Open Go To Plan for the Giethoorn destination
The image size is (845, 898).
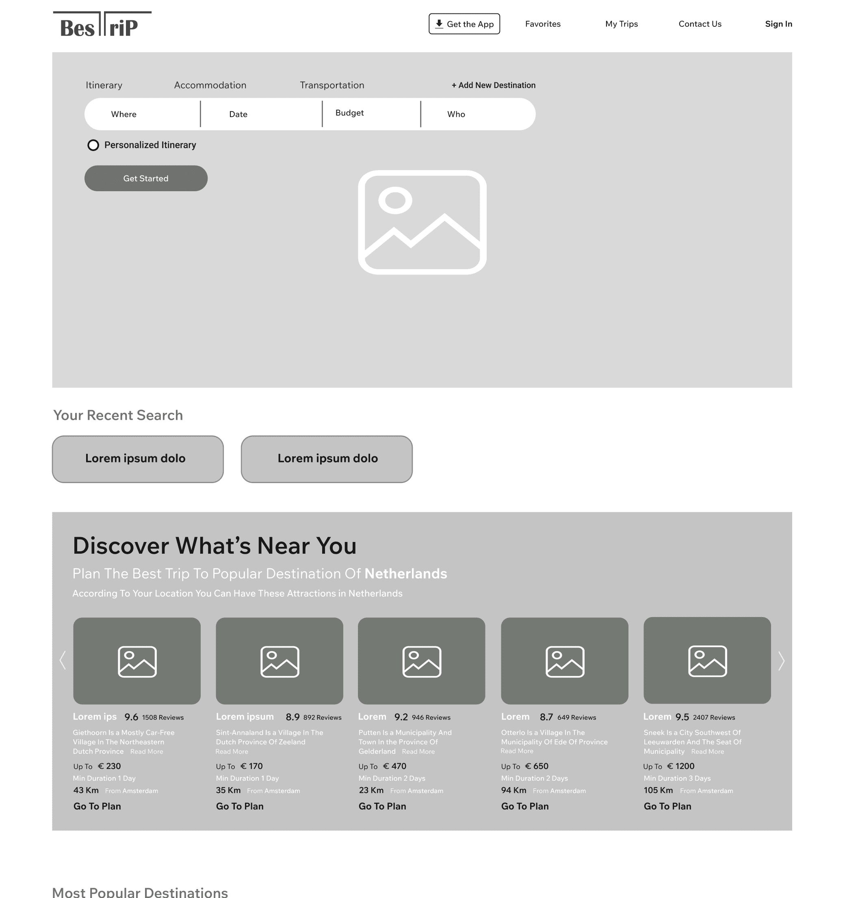tap(97, 806)
